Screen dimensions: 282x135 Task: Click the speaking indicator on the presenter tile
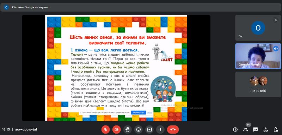(276, 49)
